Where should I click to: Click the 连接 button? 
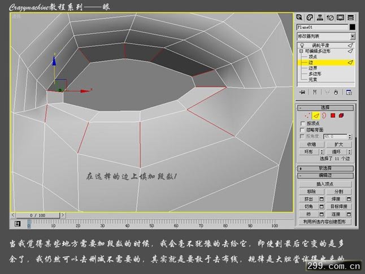pyautogui.click(x=336, y=214)
